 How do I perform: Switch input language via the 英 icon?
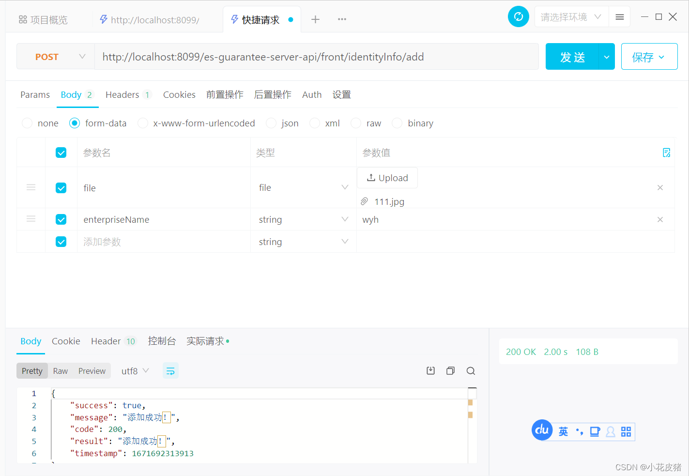[563, 431]
